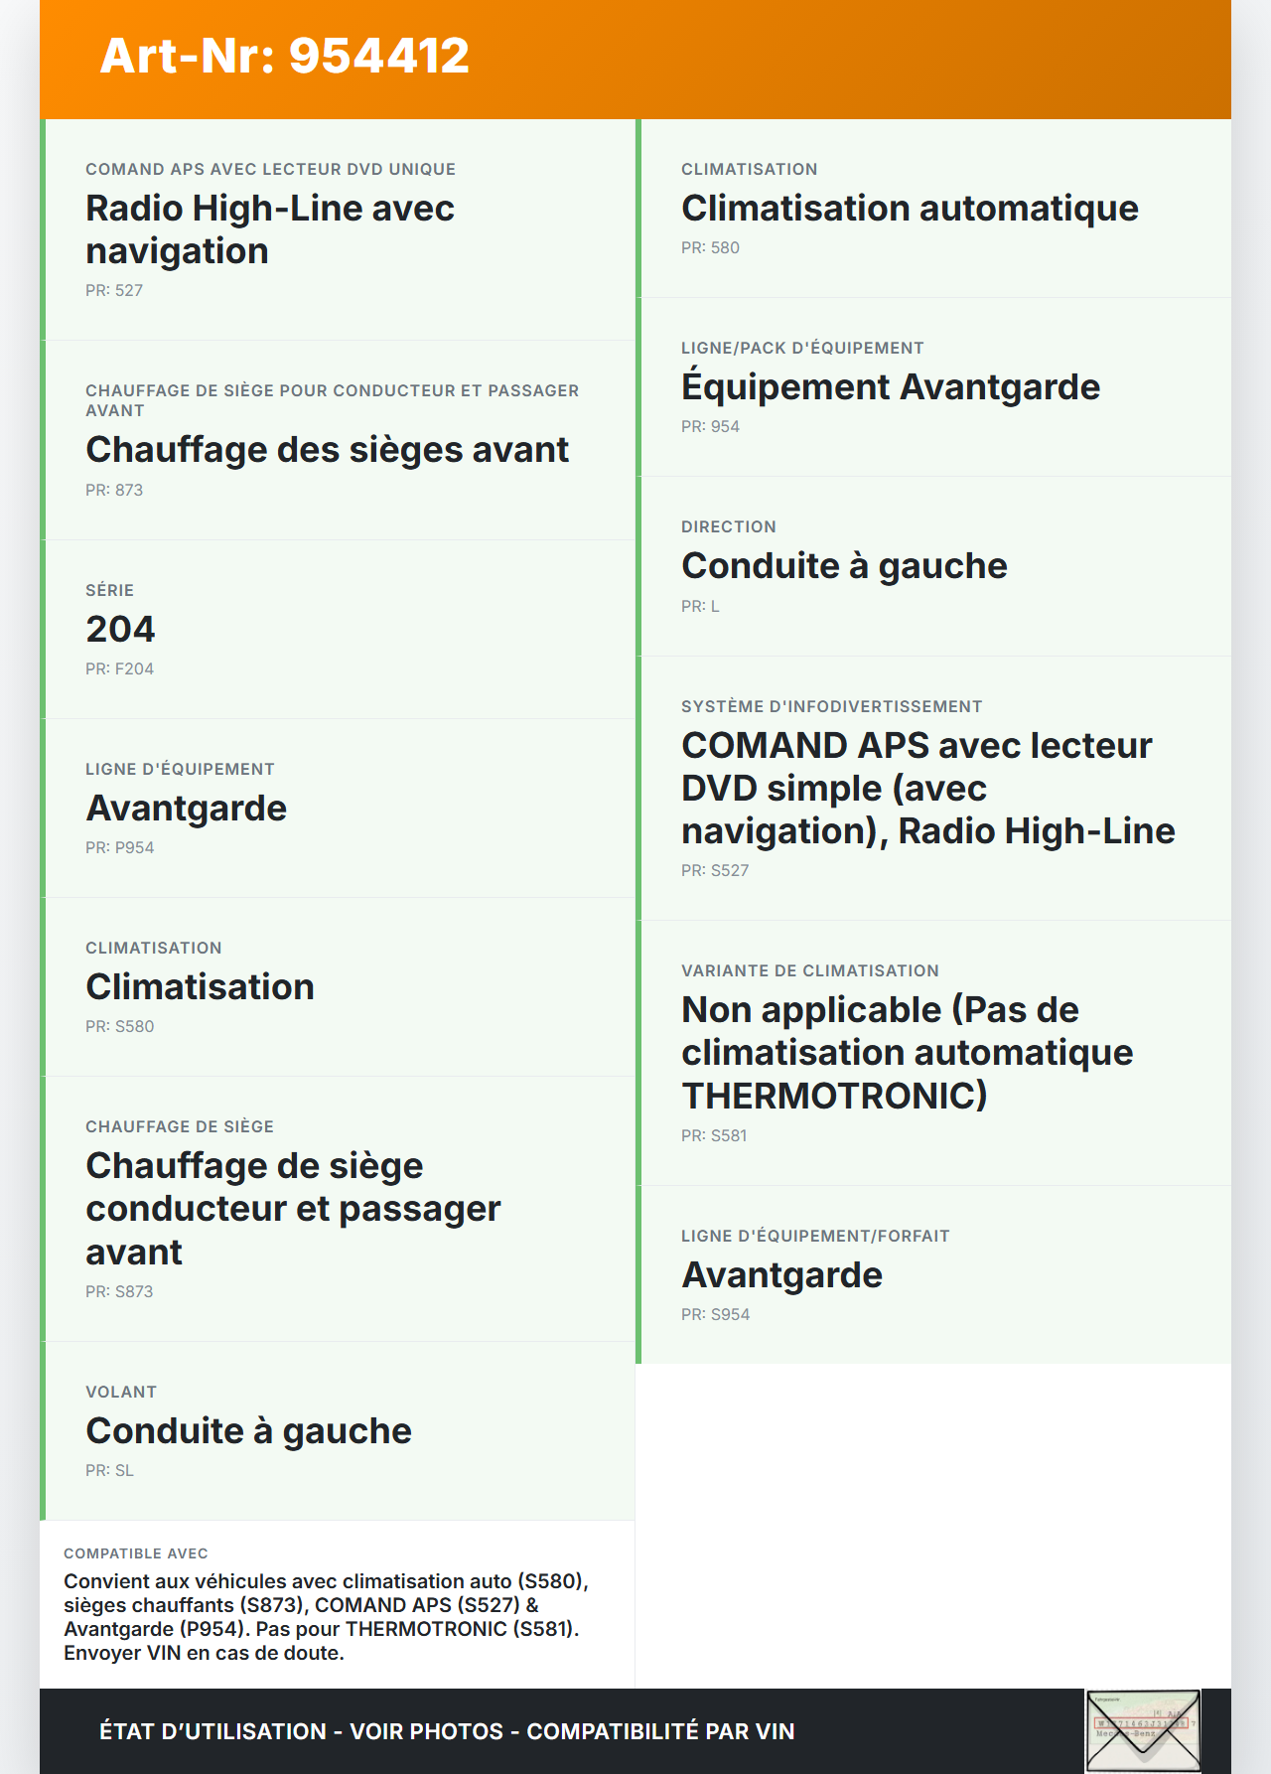Click the Compatible avec description text
The image size is (1271, 1774).
(x=326, y=1616)
